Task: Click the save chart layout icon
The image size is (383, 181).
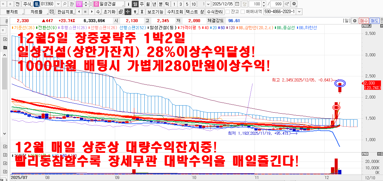Action: pos(51,12)
